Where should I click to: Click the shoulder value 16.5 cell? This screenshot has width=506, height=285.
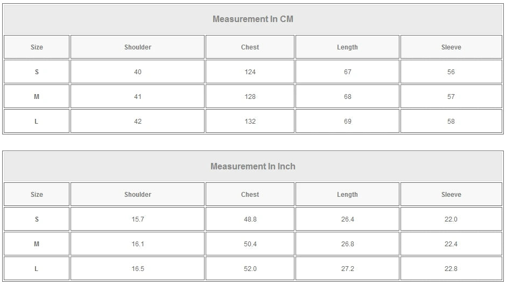[138, 269]
